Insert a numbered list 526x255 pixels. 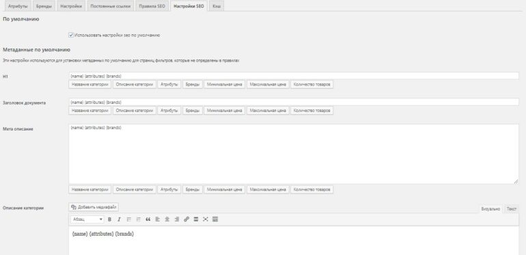[138, 219]
